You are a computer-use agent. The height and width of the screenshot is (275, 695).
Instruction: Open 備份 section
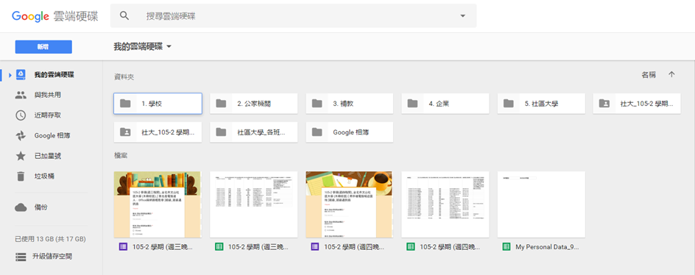pos(40,207)
